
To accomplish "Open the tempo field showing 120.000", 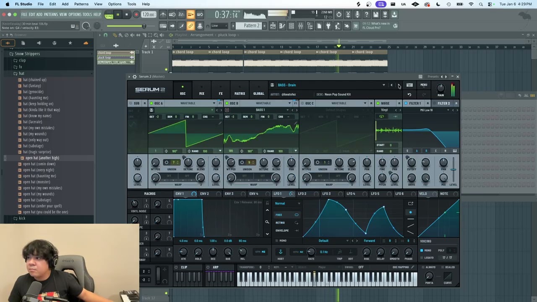I will tap(148, 15).
